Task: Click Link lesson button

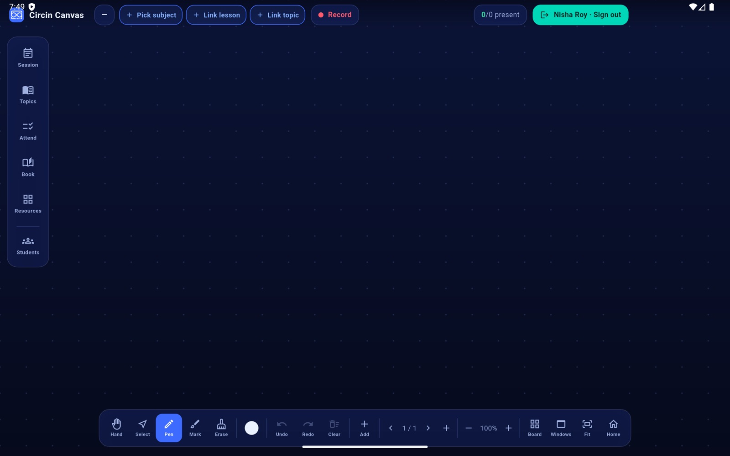Action: [x=216, y=15]
